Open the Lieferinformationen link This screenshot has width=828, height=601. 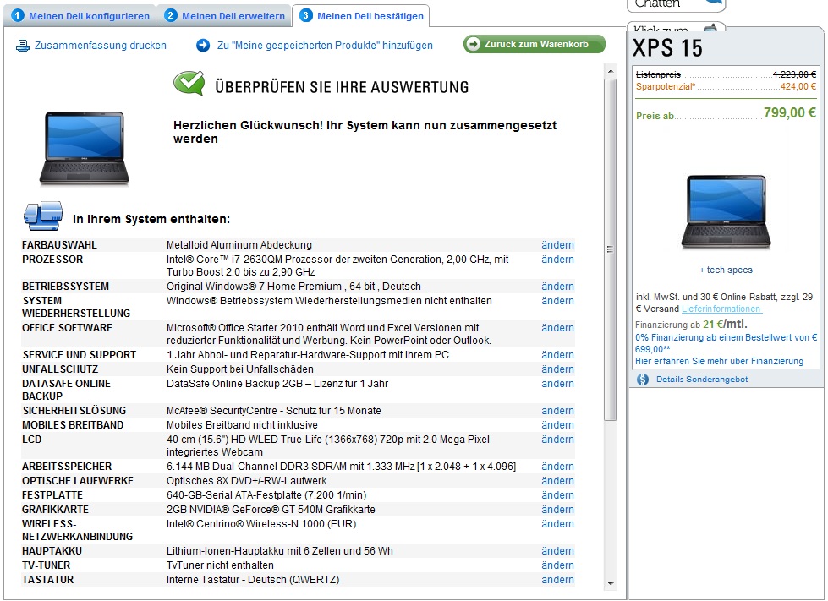pos(721,309)
